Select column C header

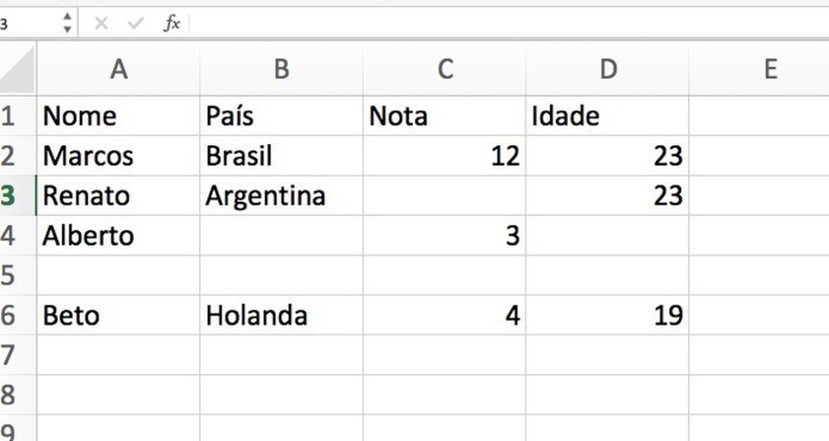click(x=445, y=70)
